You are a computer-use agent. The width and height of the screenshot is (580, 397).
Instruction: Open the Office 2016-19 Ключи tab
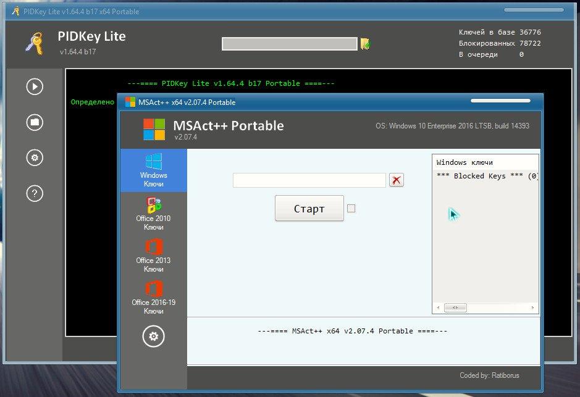(154, 298)
